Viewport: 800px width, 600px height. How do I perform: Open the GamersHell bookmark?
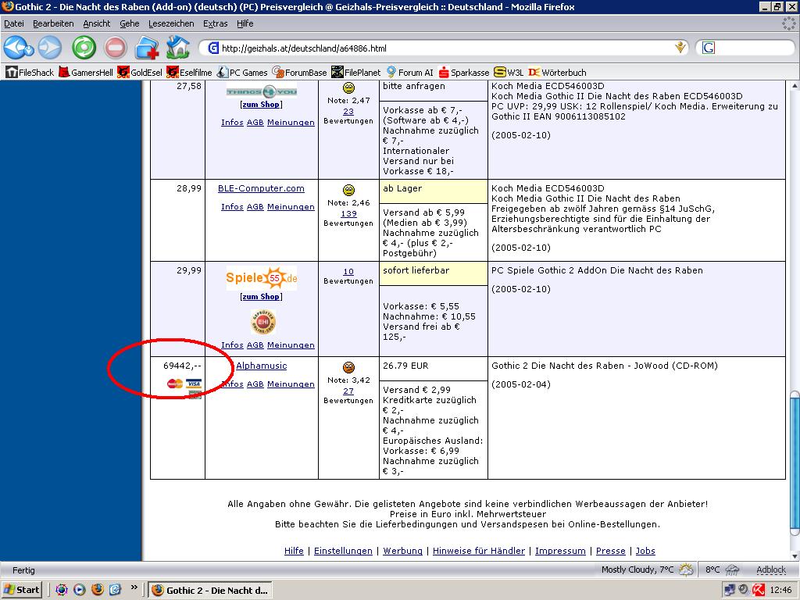(86, 73)
